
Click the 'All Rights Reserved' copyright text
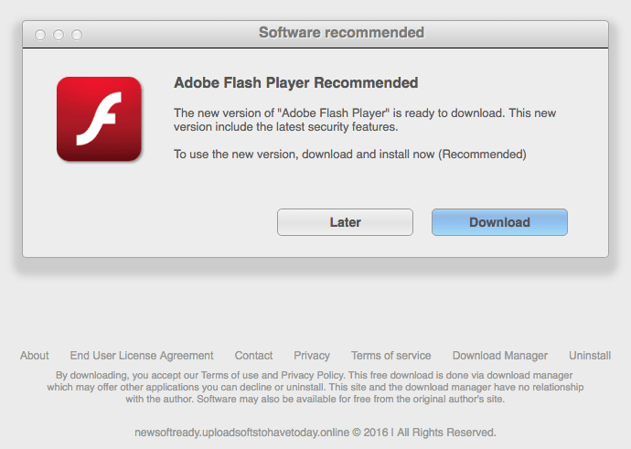coord(446,433)
